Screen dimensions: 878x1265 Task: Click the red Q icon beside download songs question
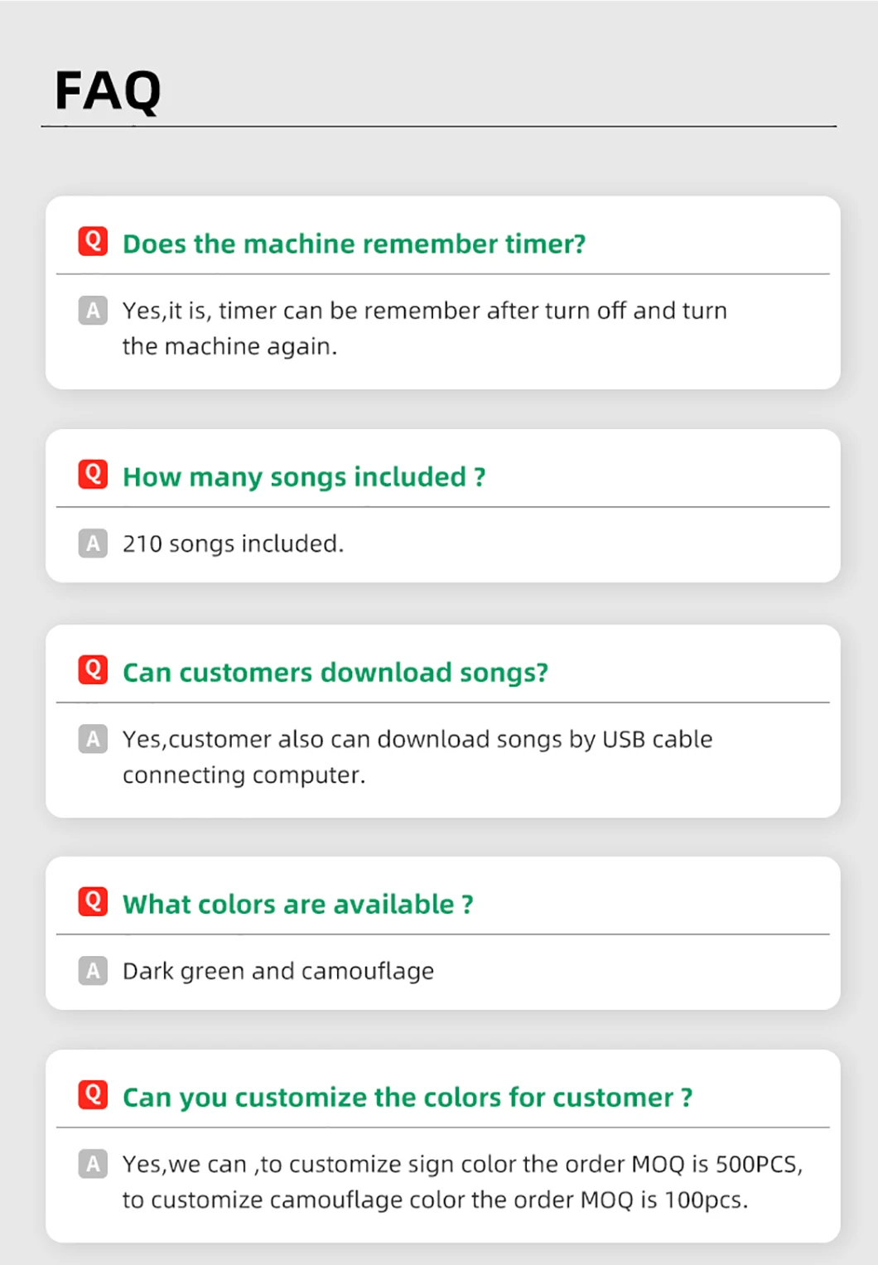click(93, 669)
